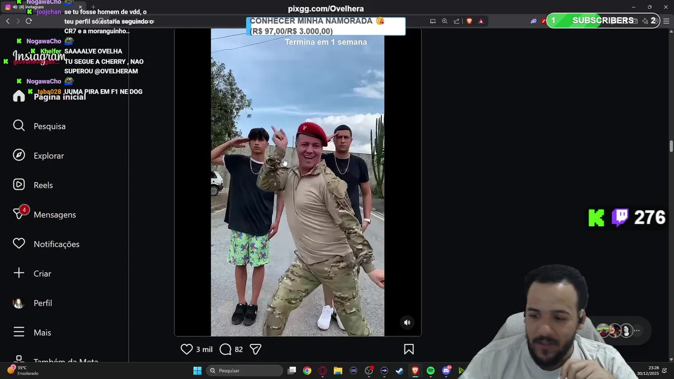Click the Criar plus icon
The image size is (674, 379).
pos(19,273)
